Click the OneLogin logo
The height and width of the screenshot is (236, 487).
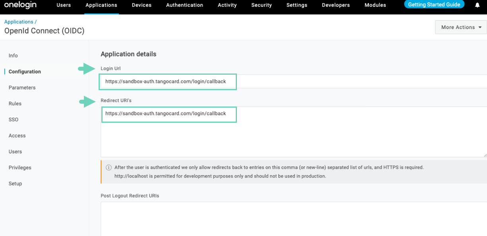tap(20, 5)
